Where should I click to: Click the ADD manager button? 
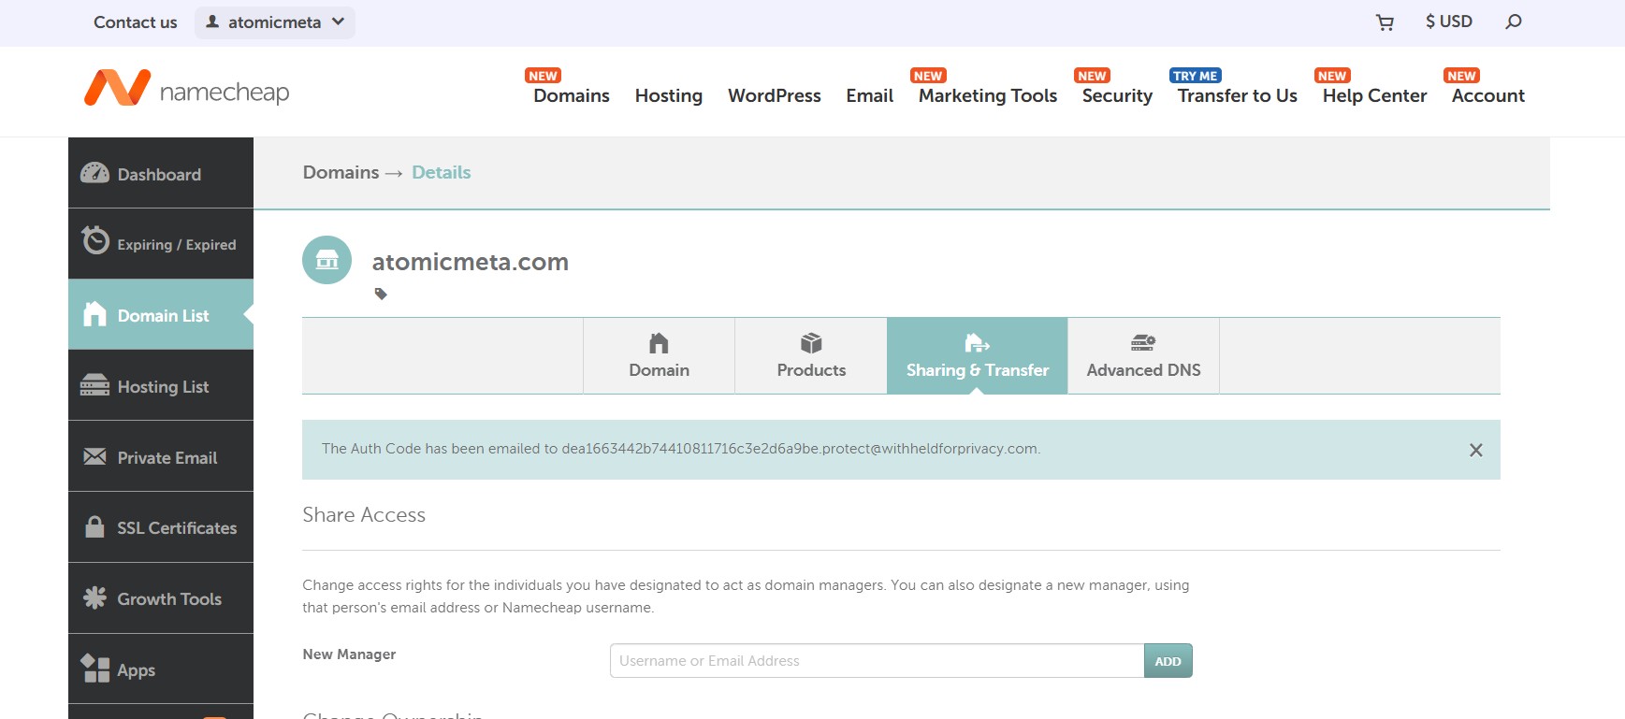coord(1168,661)
